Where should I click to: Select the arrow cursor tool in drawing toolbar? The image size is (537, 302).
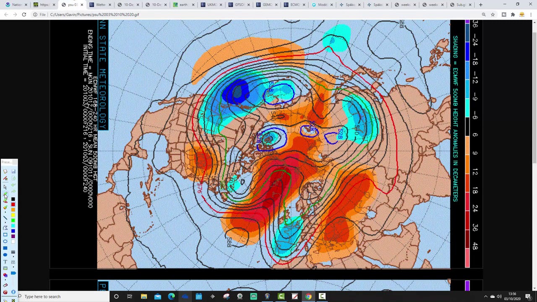pyautogui.click(x=5, y=187)
